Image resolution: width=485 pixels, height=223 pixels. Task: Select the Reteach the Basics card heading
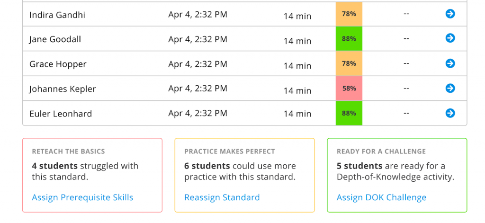pyautogui.click(x=68, y=152)
